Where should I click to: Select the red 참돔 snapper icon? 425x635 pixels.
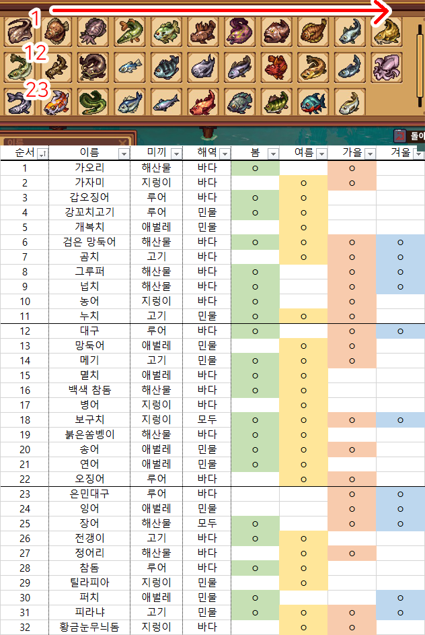[x=203, y=102]
